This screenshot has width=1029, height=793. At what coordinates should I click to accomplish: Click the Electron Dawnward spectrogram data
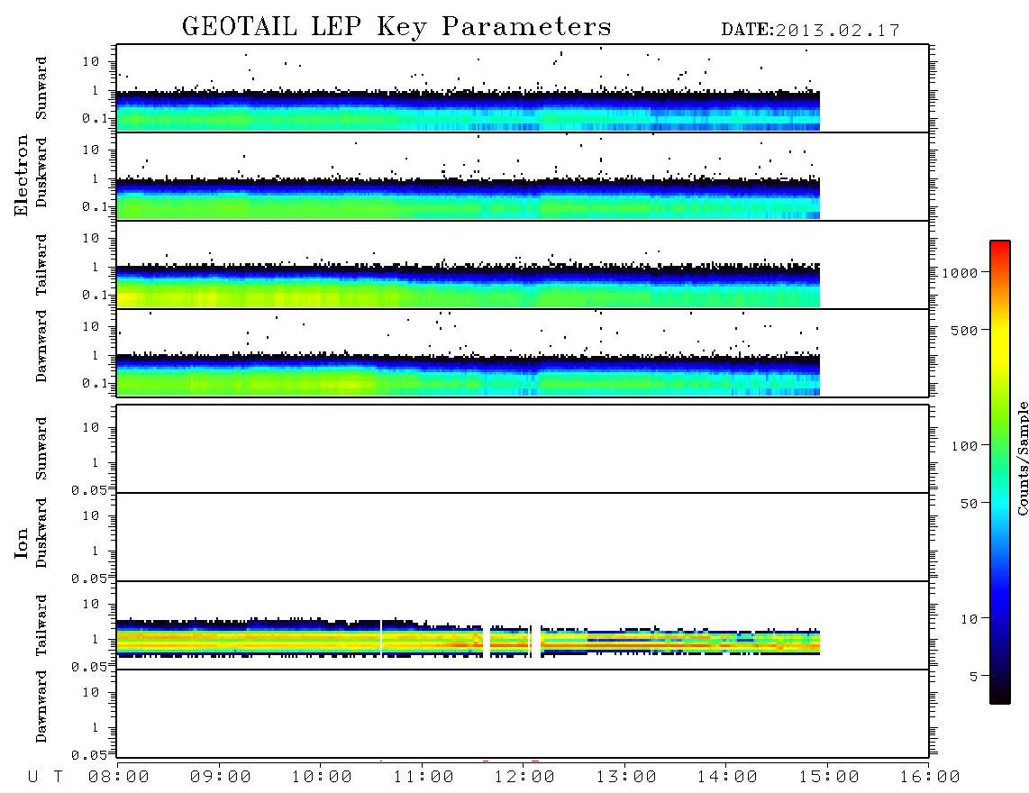(x=468, y=375)
